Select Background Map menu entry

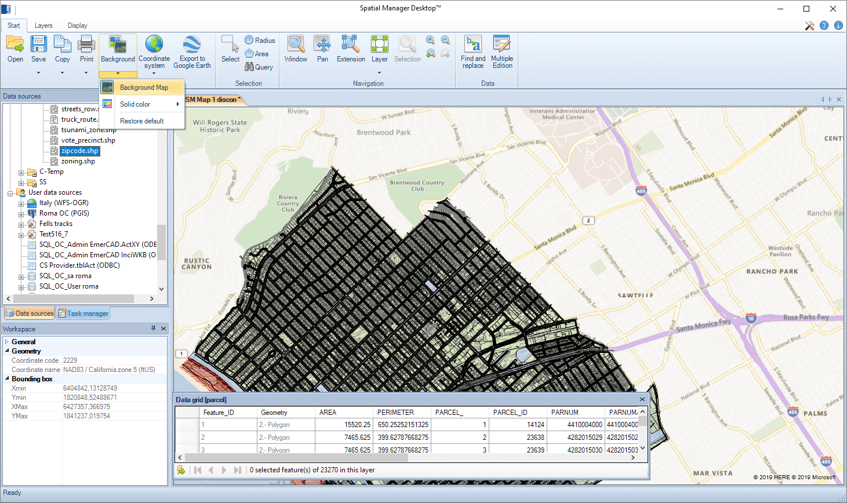click(142, 88)
